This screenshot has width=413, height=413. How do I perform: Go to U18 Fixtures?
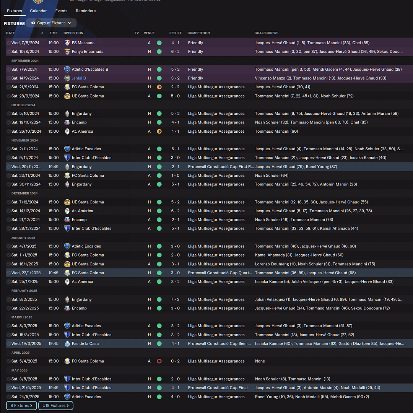(55, 405)
